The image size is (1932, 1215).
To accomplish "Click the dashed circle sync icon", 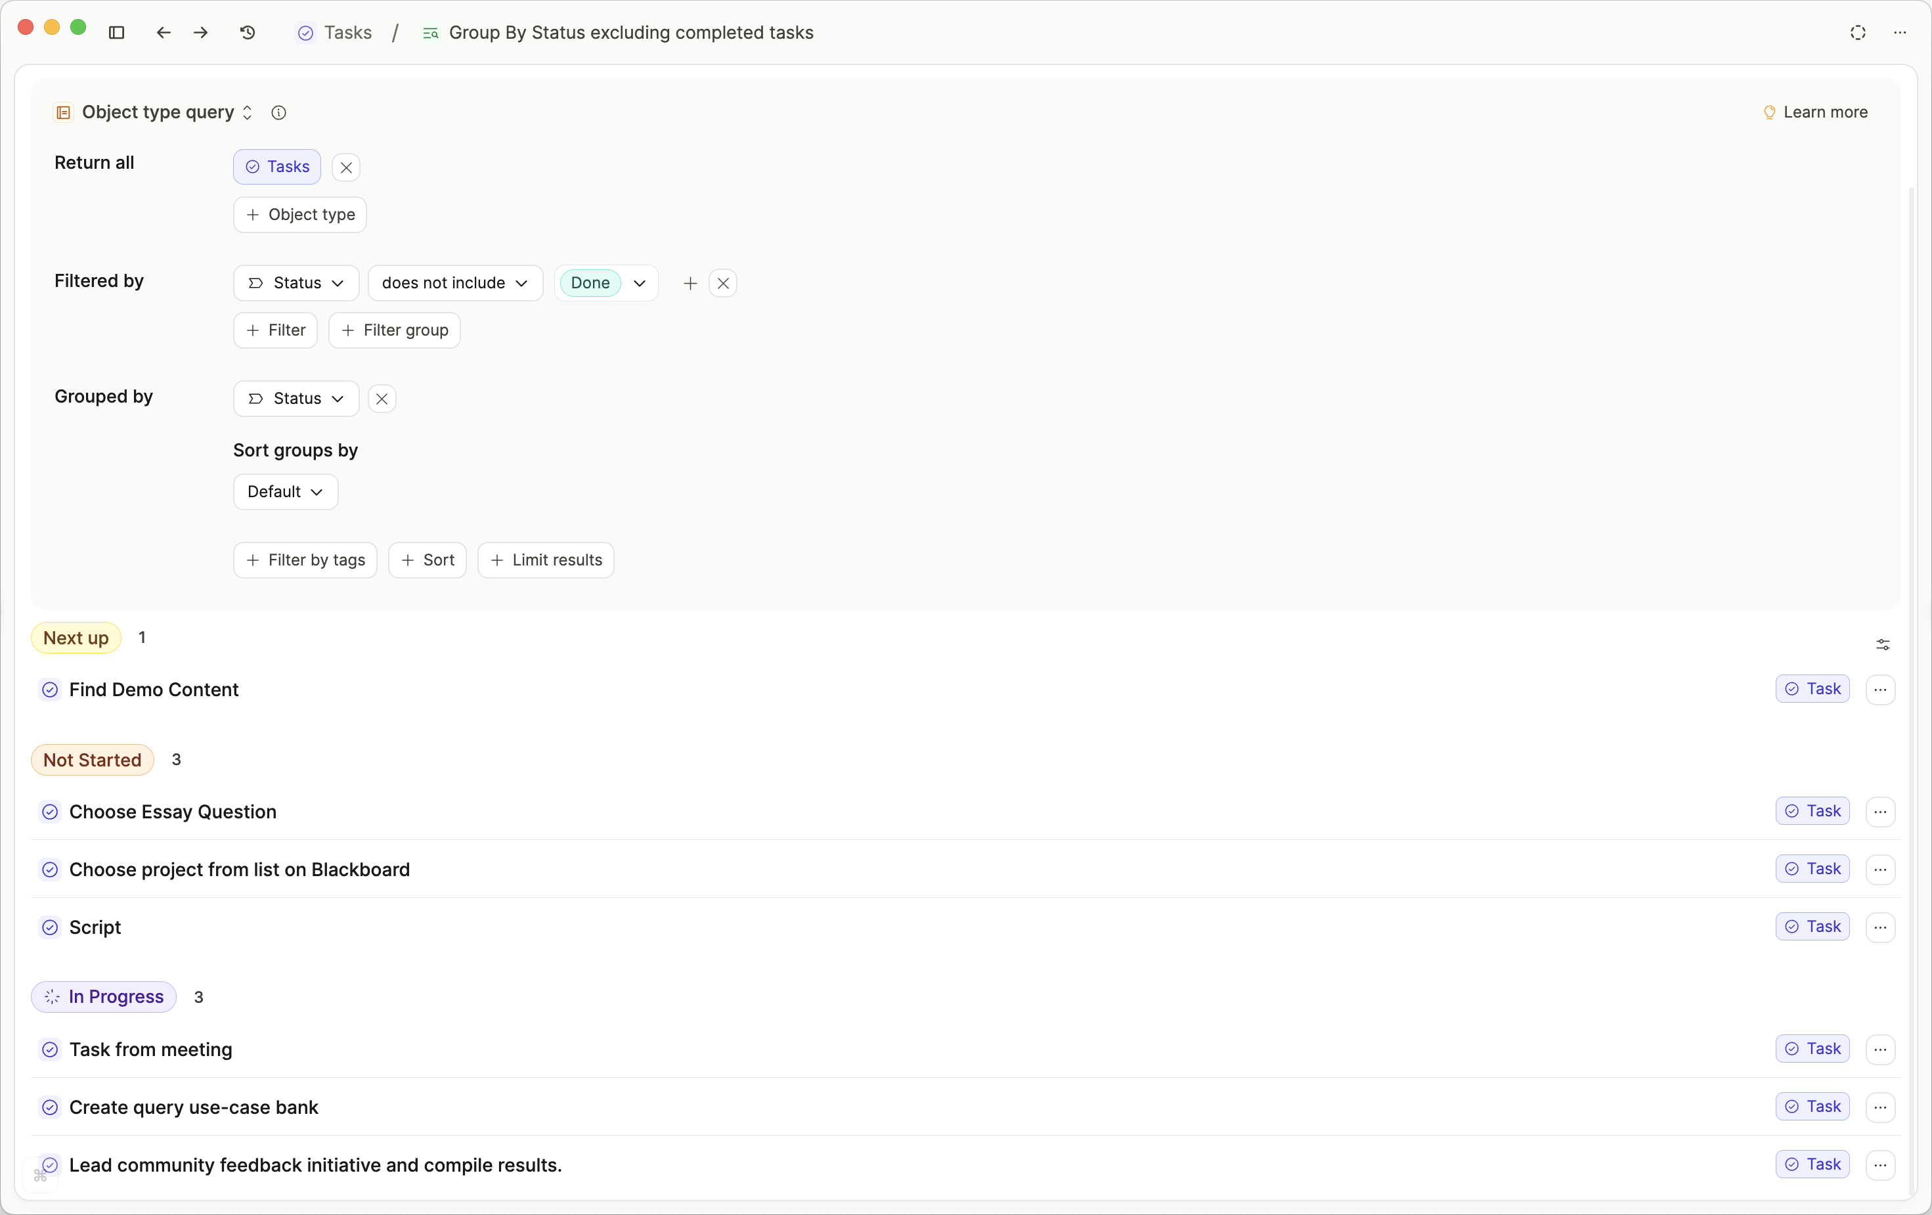I will pos(1857,32).
